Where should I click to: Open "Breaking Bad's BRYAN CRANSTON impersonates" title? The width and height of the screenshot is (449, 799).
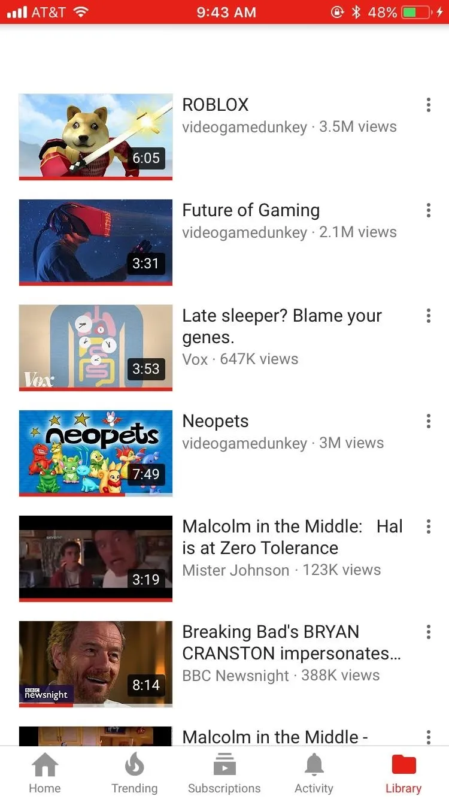pos(292,643)
